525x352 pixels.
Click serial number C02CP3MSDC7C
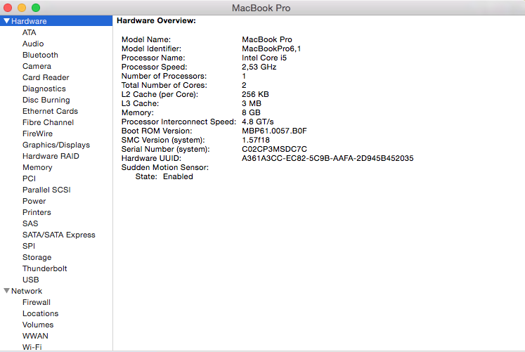point(275,149)
